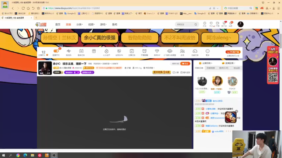This screenshot has height=158, width=282.
Task: Expand the 直播回看 link in the sidebar
Action: 229,63
